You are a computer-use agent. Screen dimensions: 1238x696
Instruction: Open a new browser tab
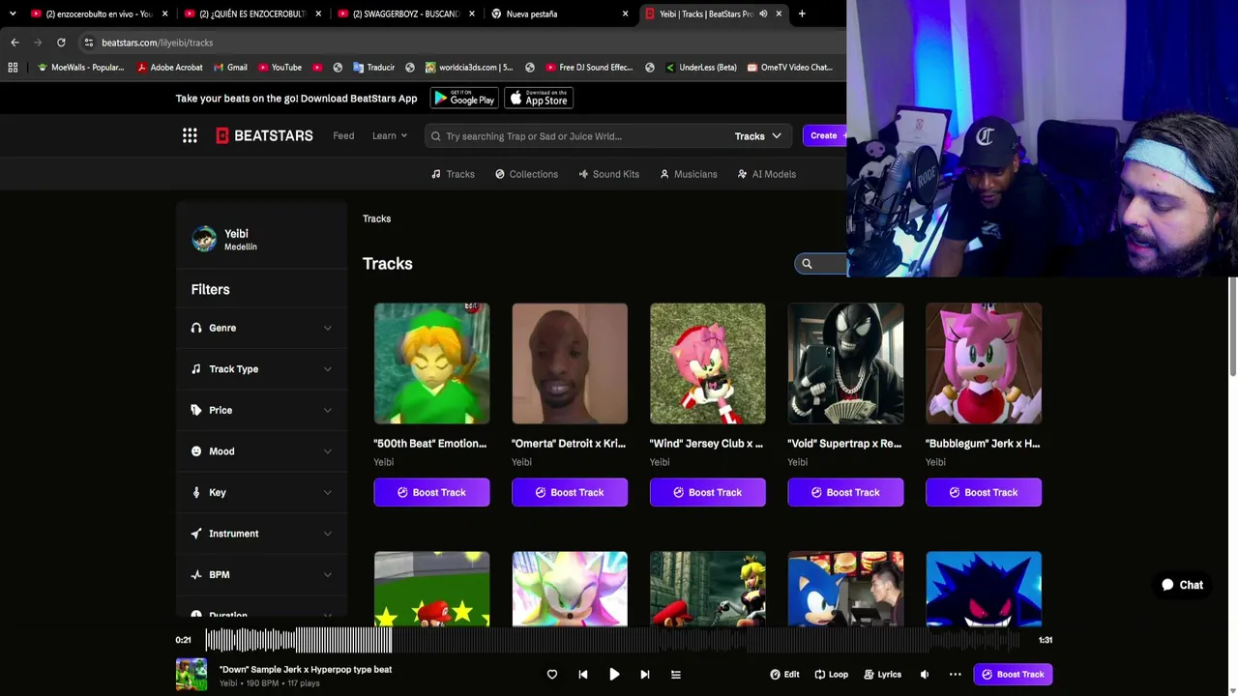[x=802, y=14]
